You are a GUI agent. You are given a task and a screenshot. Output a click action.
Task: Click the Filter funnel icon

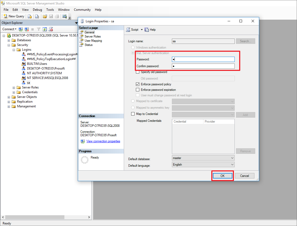(x=39, y=29)
